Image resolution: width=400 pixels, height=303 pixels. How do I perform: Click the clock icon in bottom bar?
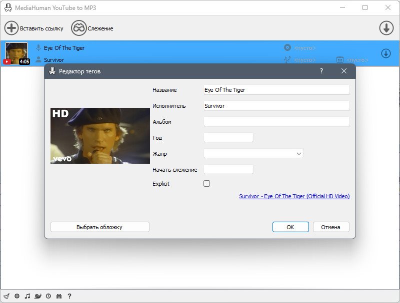click(48, 296)
